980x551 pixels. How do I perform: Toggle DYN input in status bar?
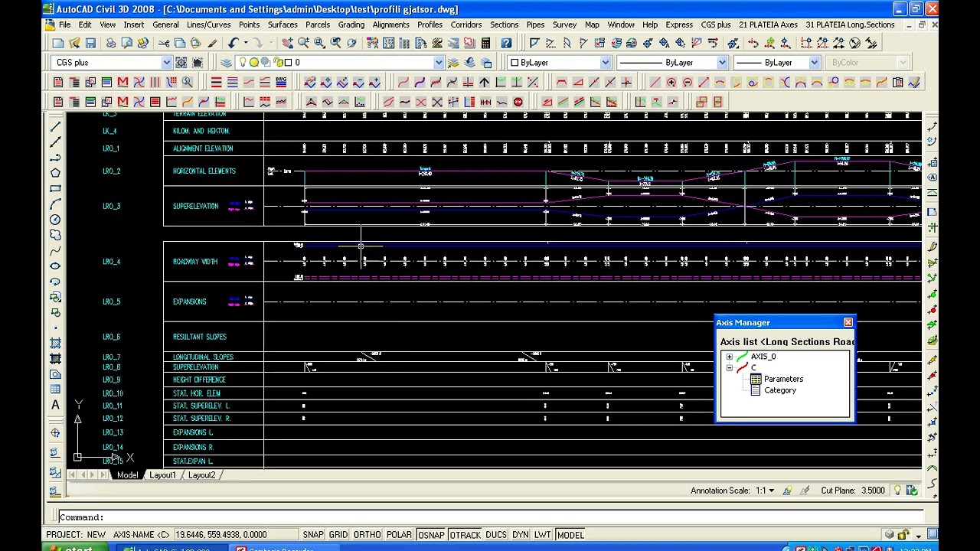pyautogui.click(x=520, y=535)
